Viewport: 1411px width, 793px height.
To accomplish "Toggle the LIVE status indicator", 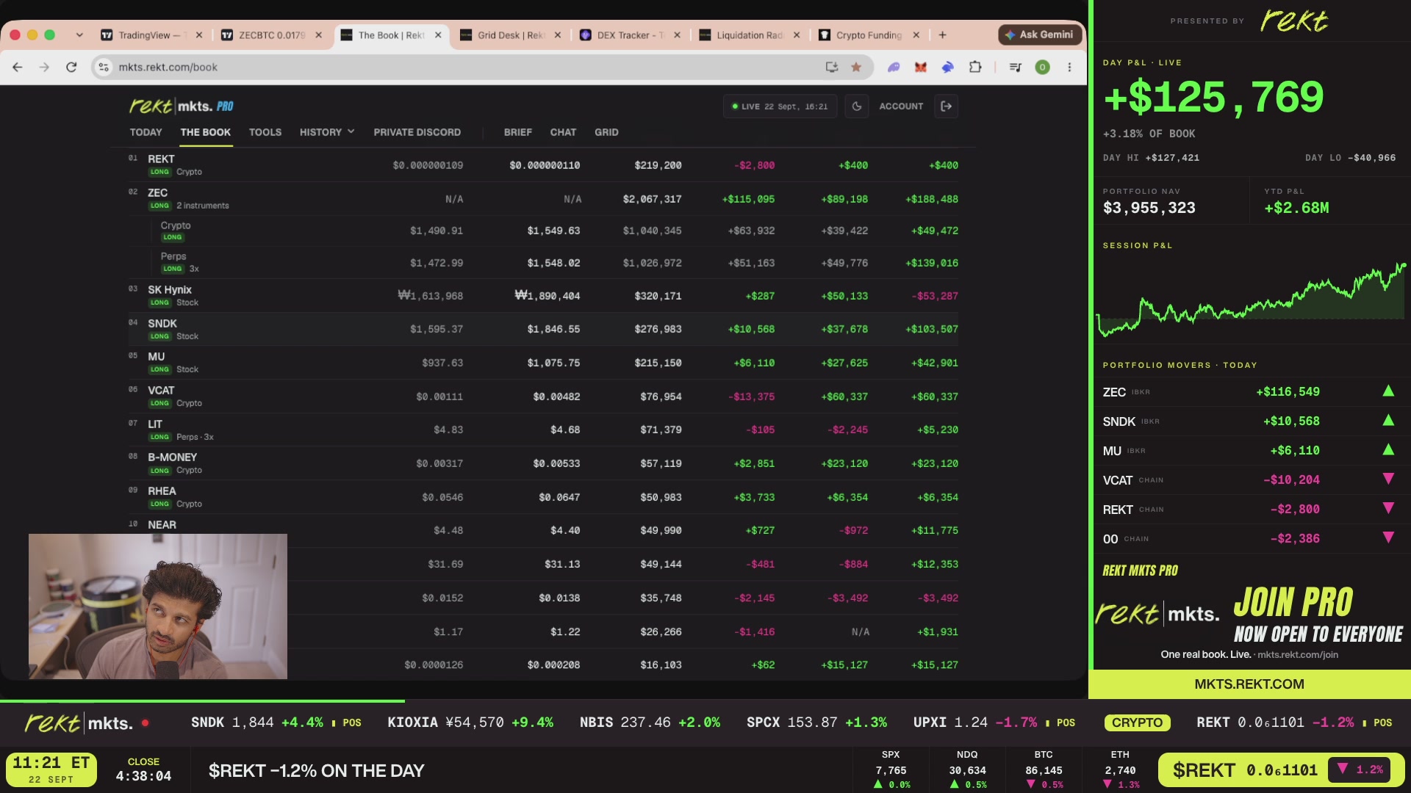I will [780, 106].
